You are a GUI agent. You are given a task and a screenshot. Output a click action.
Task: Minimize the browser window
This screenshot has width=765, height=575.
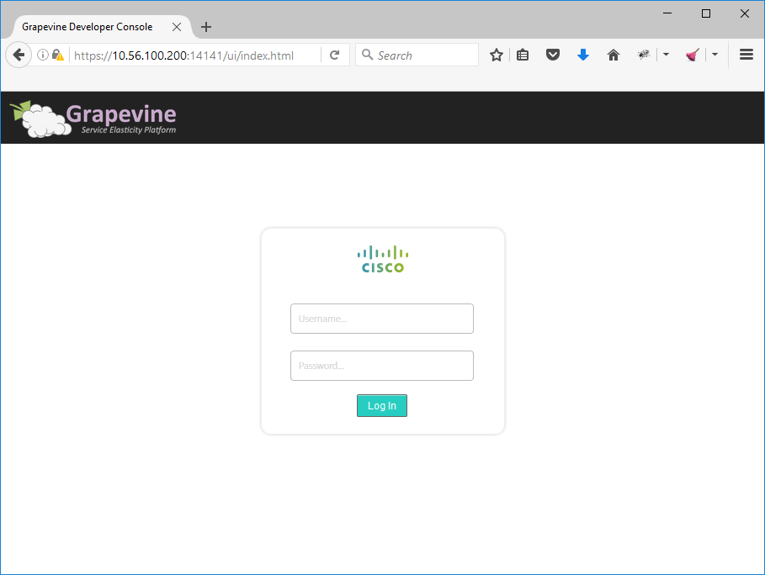pos(667,13)
